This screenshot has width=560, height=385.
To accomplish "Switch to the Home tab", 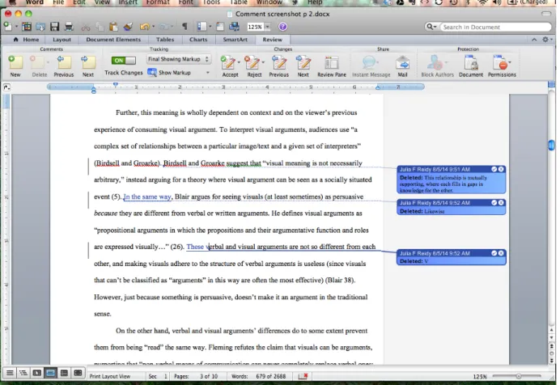I will [26, 40].
